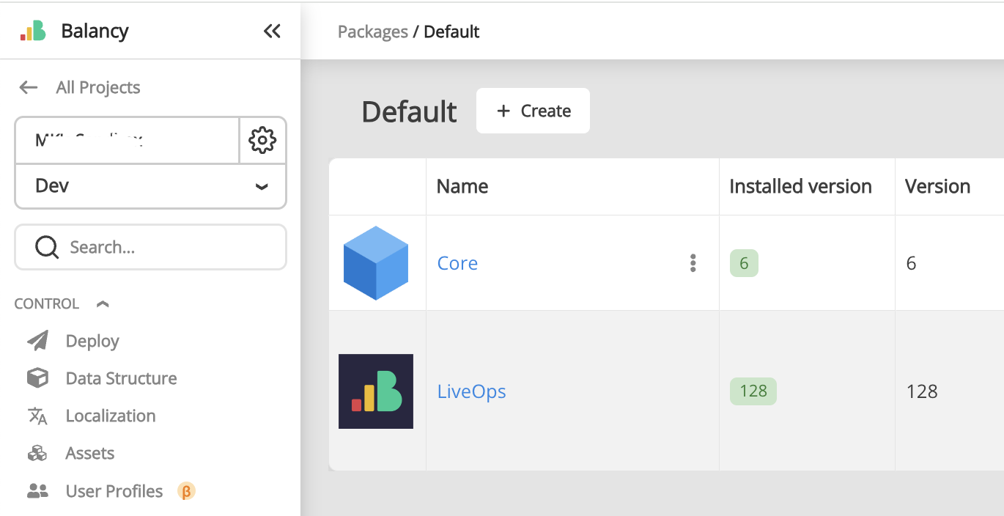Image resolution: width=1004 pixels, height=516 pixels.
Task: Click the CONTROL section label
Action: pyautogui.click(x=47, y=303)
